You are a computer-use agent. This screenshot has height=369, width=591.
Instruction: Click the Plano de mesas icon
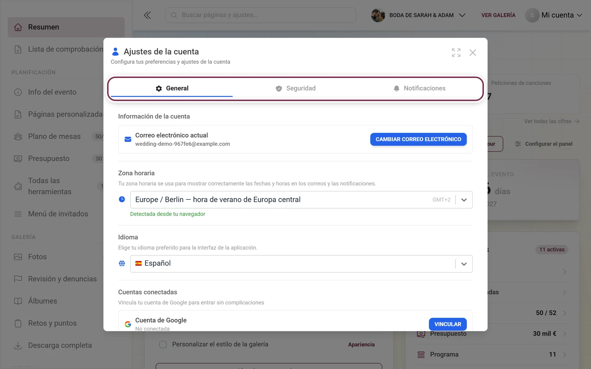tap(18, 137)
